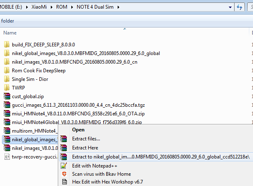
Task: Click archive icon of nikel_images_V8.0.1.0 archive file
Action: (x=7, y=148)
